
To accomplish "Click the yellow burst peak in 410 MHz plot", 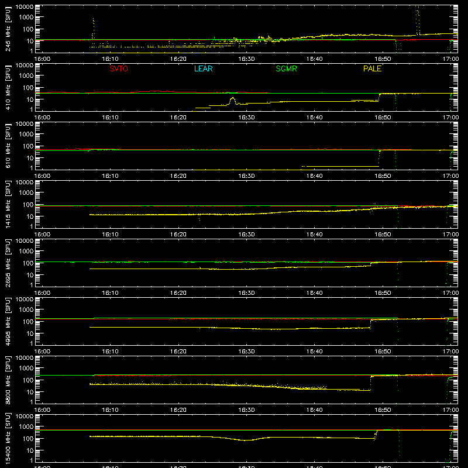I will [232, 98].
